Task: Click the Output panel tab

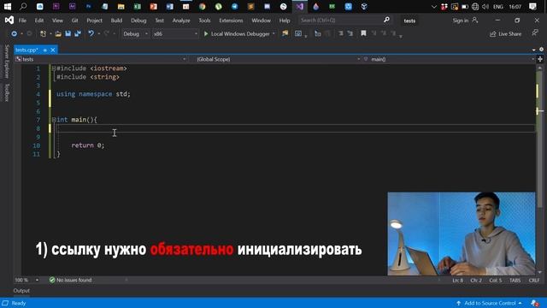Action: [21, 291]
